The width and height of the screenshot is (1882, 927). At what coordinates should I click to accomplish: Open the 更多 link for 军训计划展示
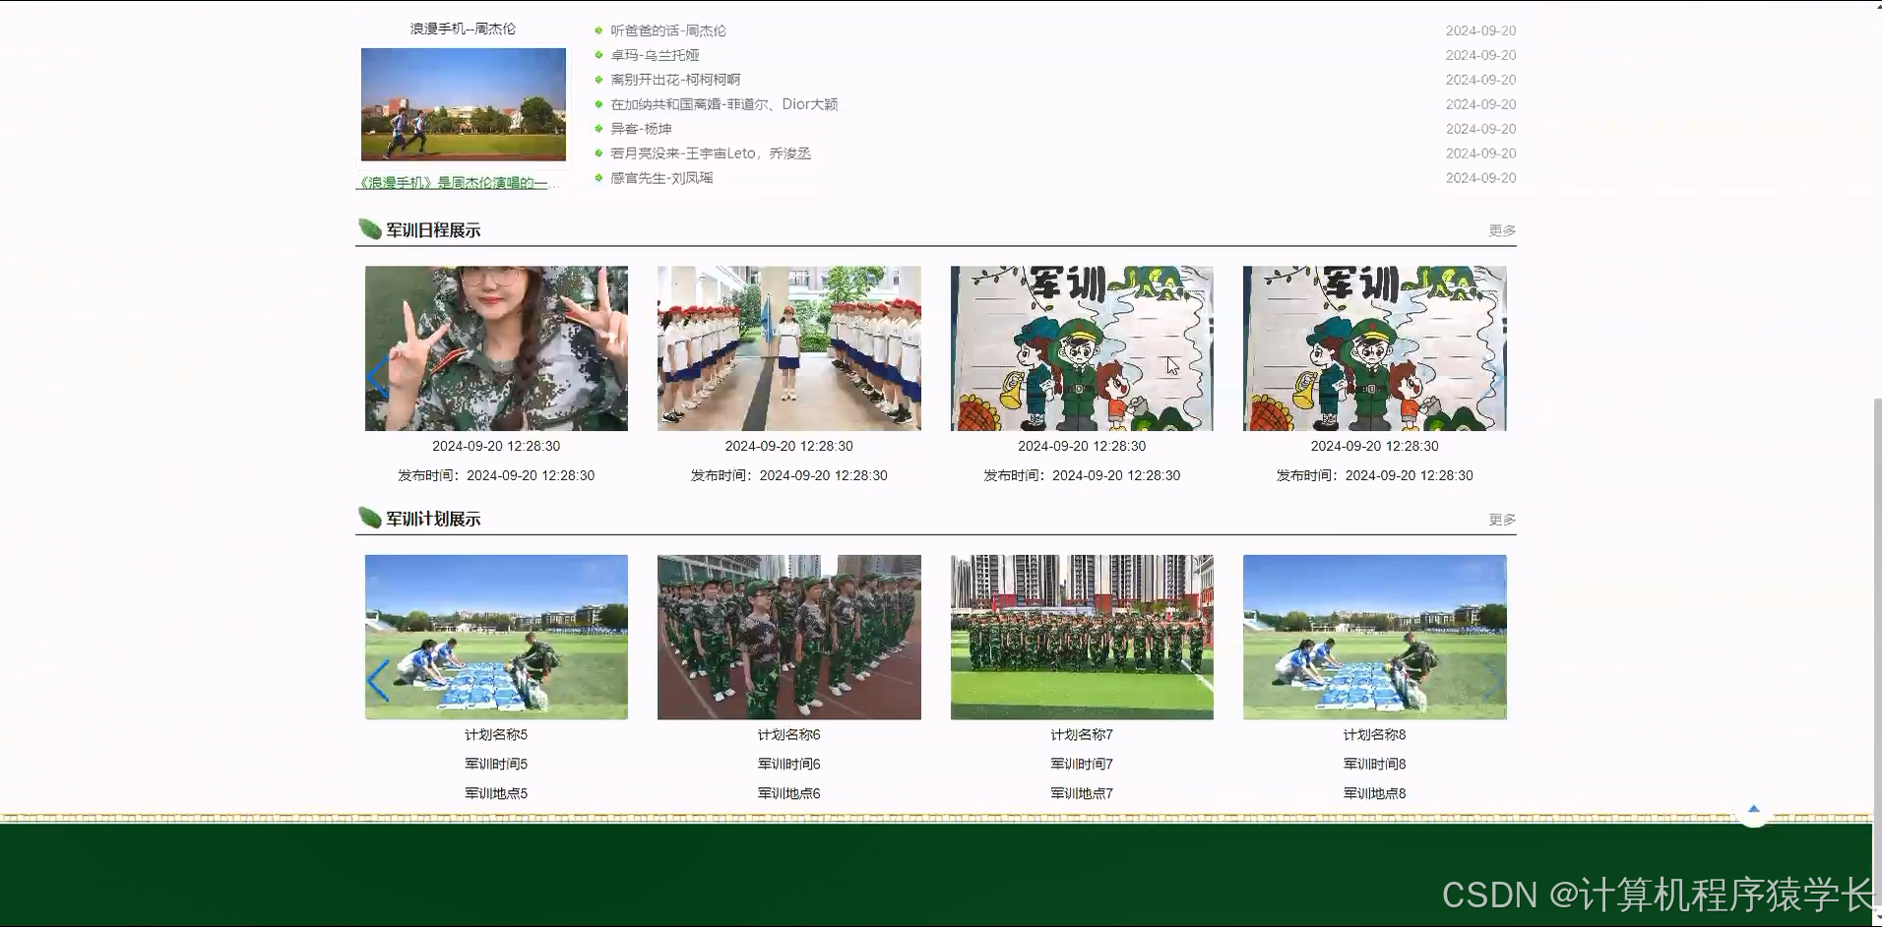1501,520
